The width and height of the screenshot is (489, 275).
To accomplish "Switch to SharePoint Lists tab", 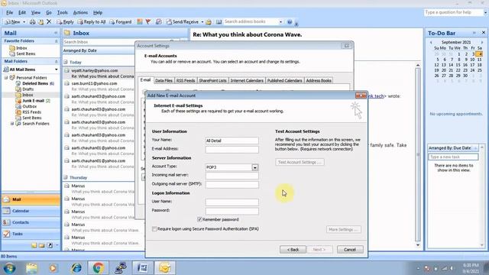I will (x=212, y=80).
